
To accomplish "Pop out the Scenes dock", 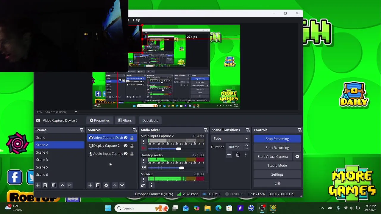I will [82, 130].
